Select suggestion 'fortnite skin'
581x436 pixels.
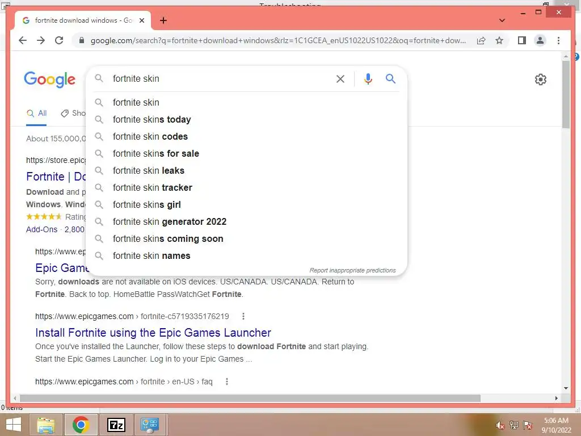247,102
